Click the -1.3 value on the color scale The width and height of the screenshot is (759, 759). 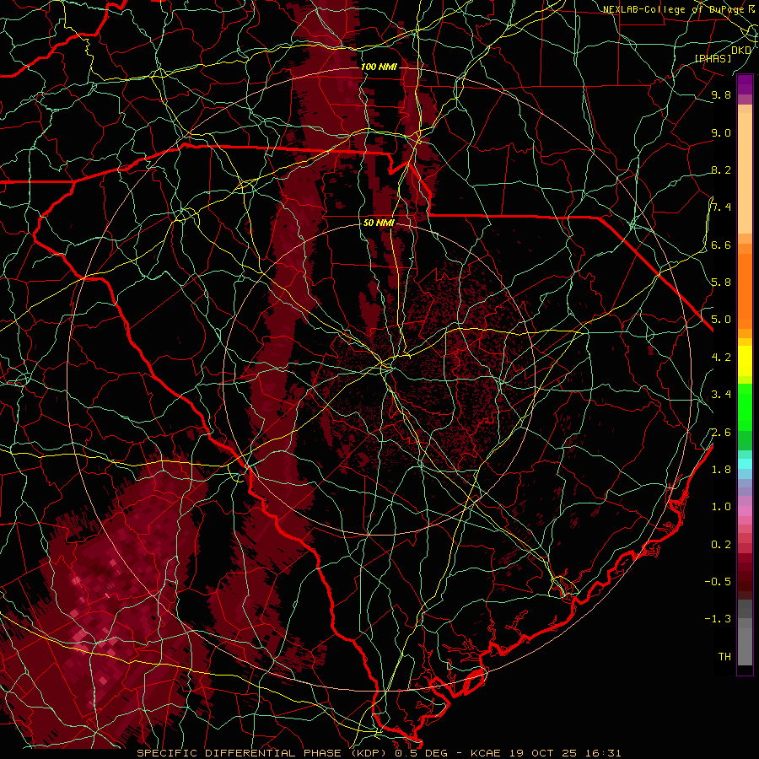tap(718, 619)
